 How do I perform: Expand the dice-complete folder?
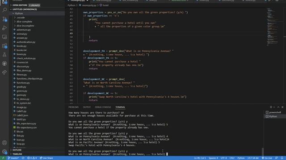(x=37, y=22)
